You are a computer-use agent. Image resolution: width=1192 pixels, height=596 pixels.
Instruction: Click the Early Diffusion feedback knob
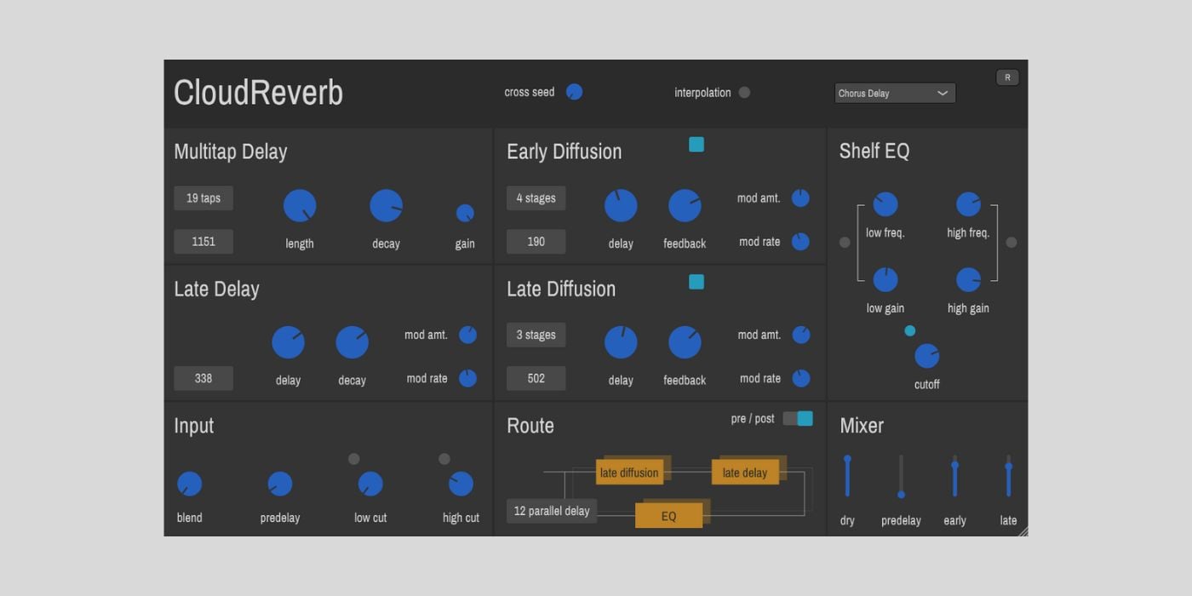[x=685, y=206]
